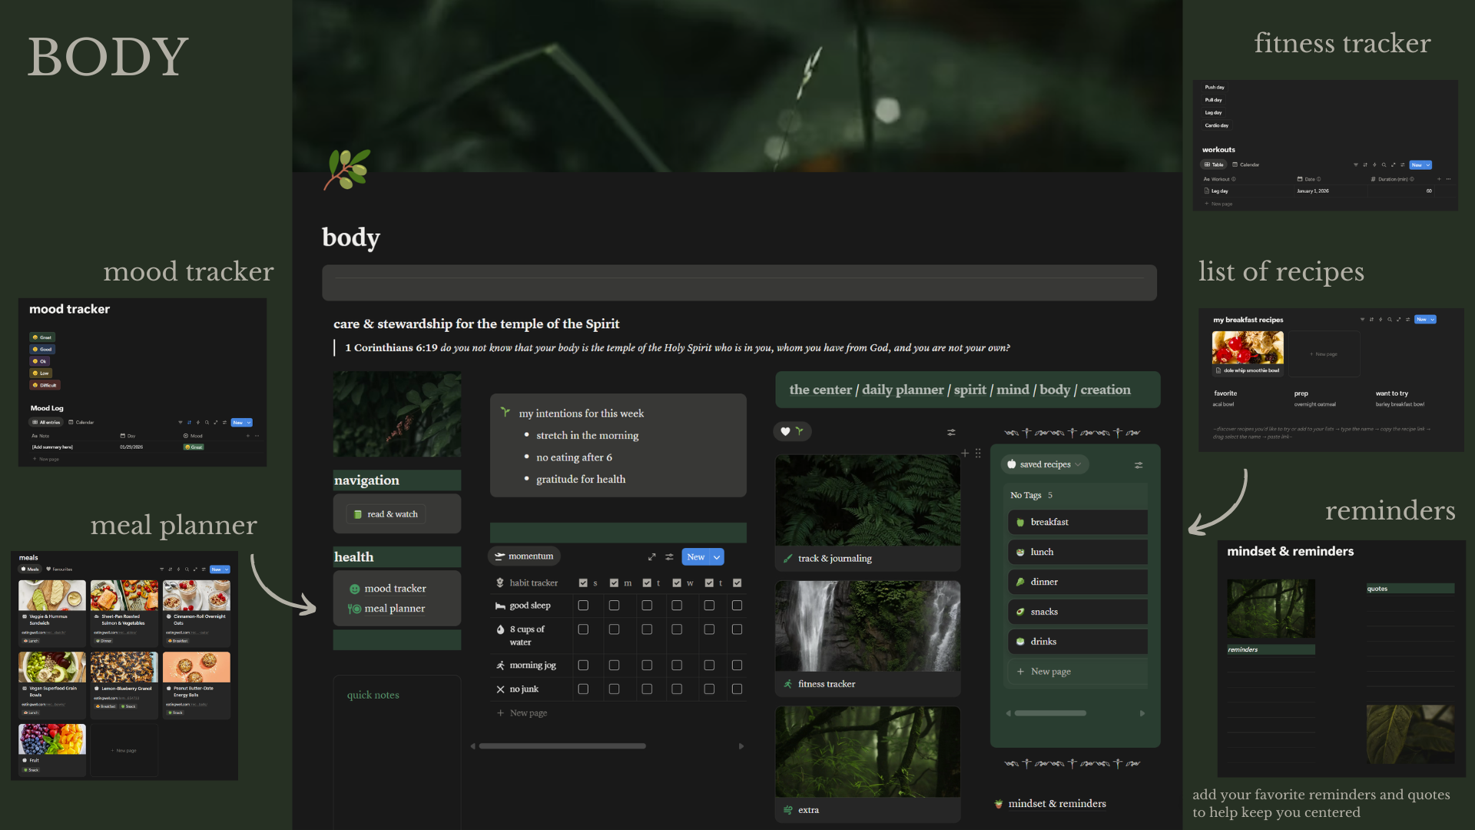
Task: Expand the momentum database to full page
Action: (651, 557)
